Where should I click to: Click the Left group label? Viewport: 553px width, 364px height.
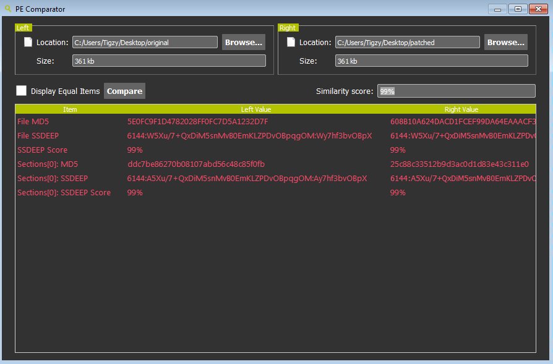[x=23, y=27]
